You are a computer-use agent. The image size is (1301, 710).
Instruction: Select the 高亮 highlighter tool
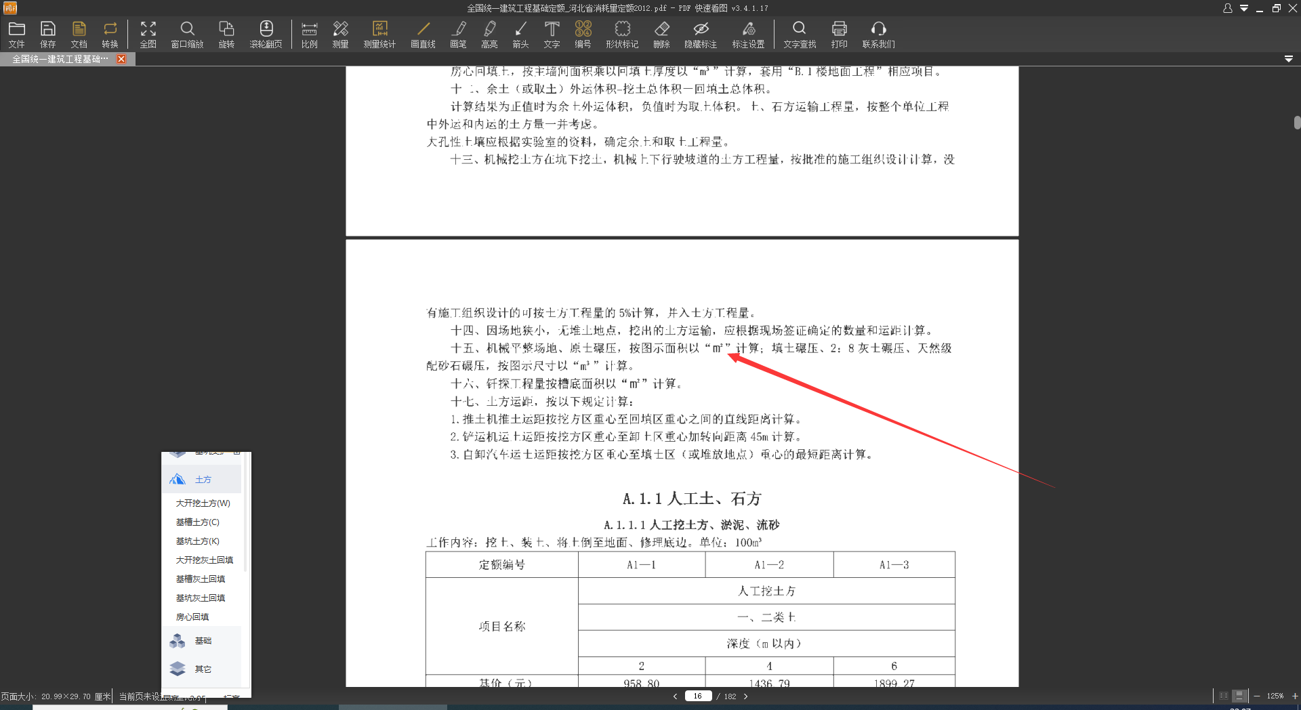pos(489,34)
